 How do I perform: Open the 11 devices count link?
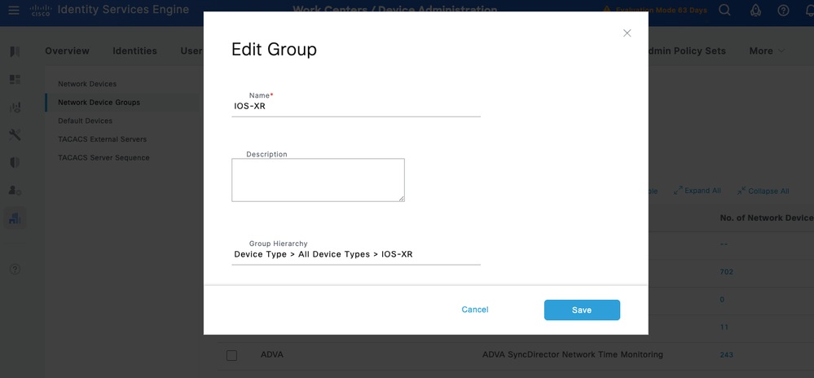[x=724, y=327]
